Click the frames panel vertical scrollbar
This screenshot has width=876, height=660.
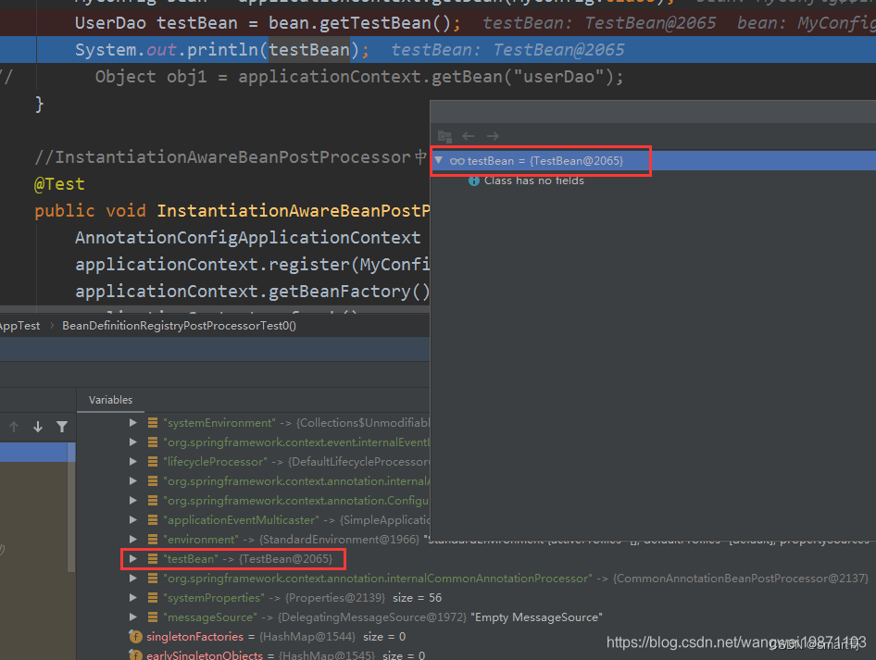pyautogui.click(x=71, y=507)
